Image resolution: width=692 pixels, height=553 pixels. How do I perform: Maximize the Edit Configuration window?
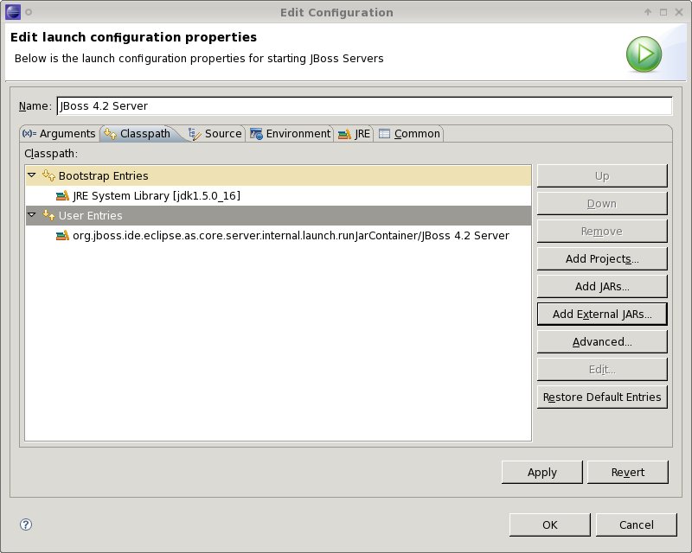pos(663,12)
